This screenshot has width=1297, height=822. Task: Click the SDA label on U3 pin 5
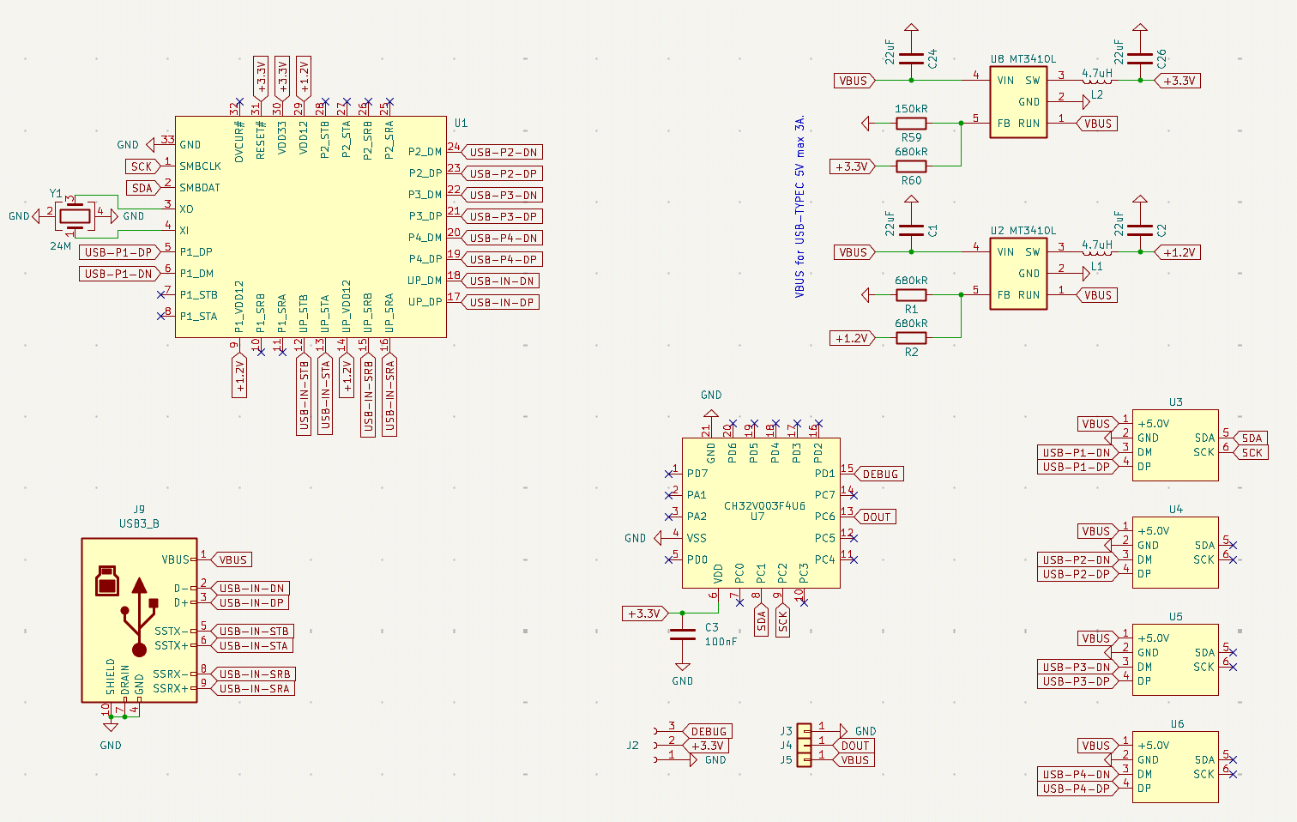[x=1252, y=438]
